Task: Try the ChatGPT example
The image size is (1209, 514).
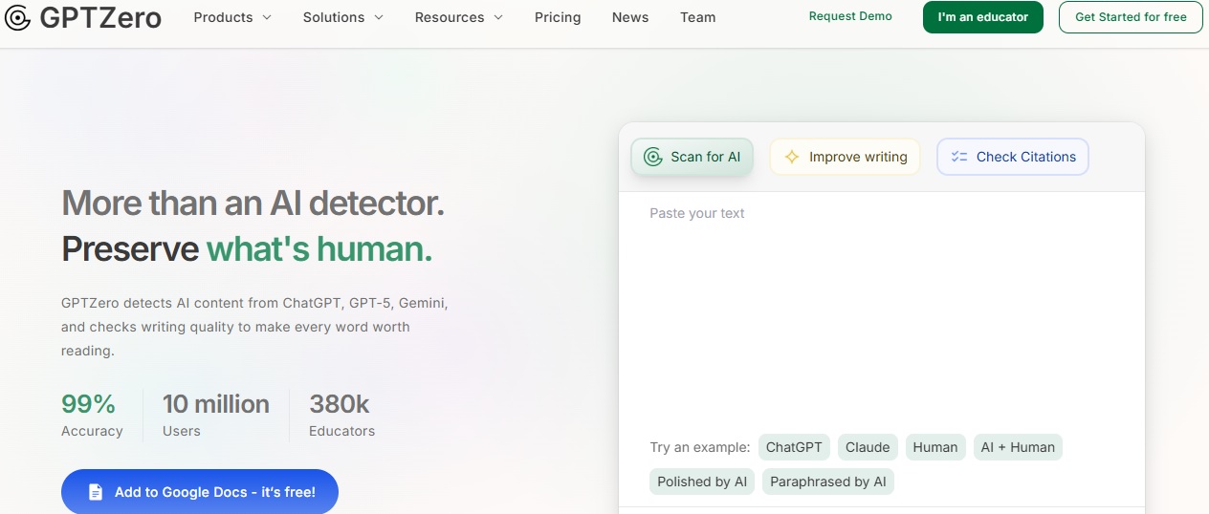Action: pyautogui.click(x=794, y=447)
